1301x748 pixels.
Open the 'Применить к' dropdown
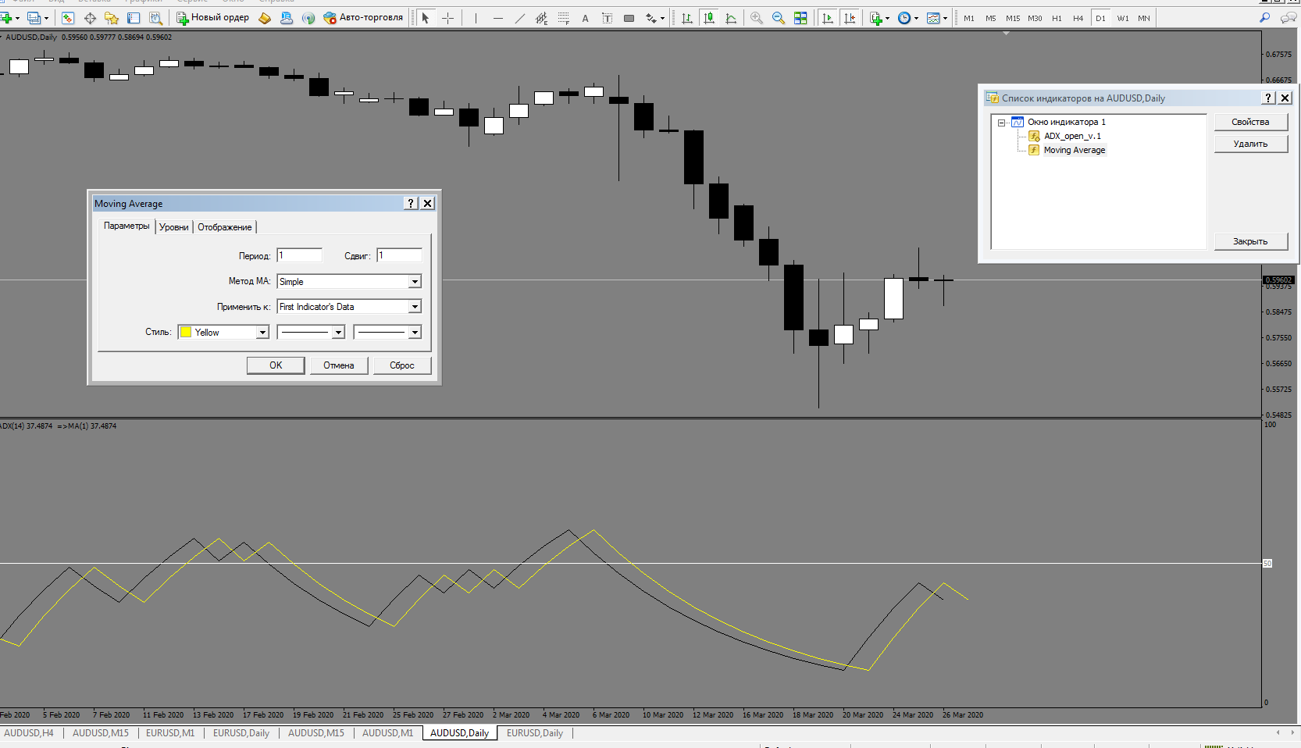click(x=350, y=307)
